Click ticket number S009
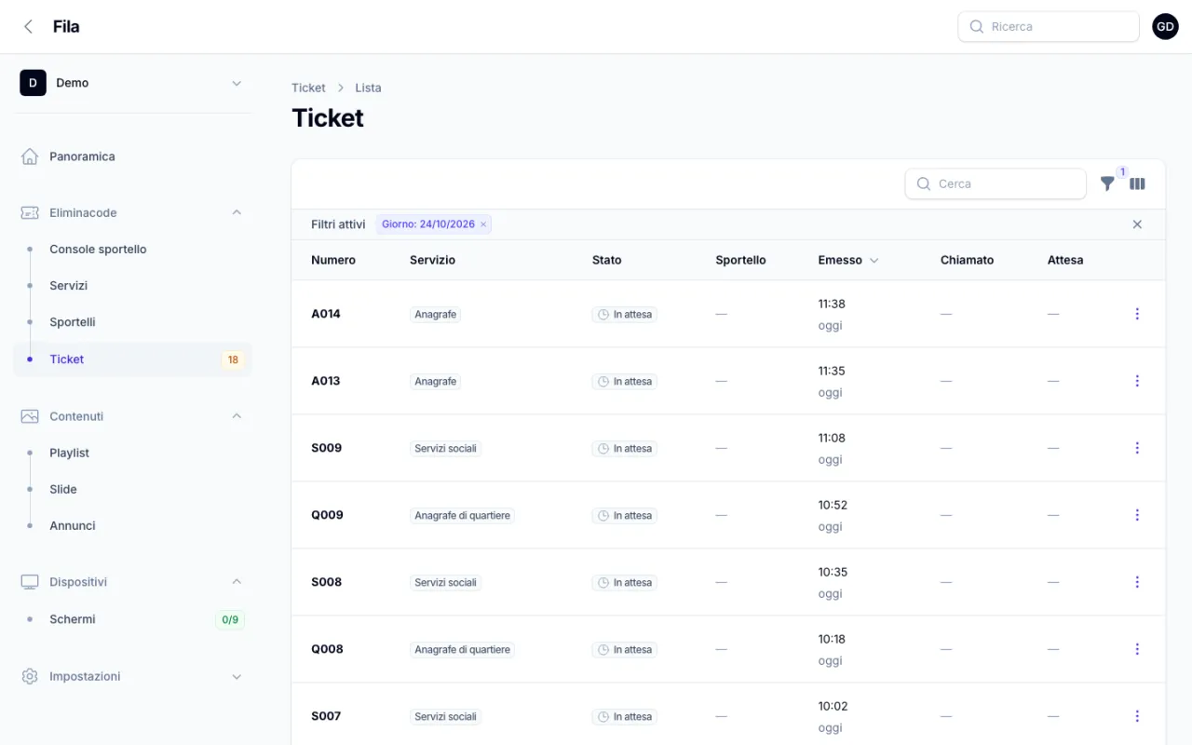This screenshot has height=745, width=1192. pyautogui.click(x=327, y=448)
